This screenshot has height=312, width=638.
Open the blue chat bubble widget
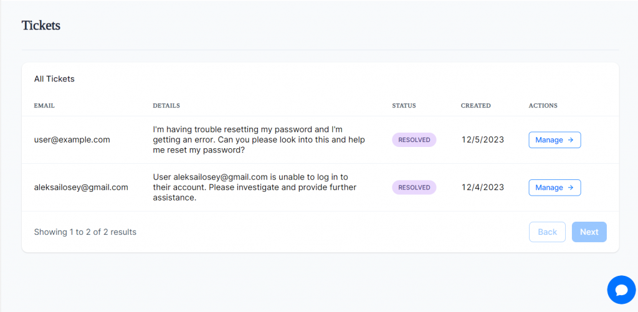(x=621, y=290)
